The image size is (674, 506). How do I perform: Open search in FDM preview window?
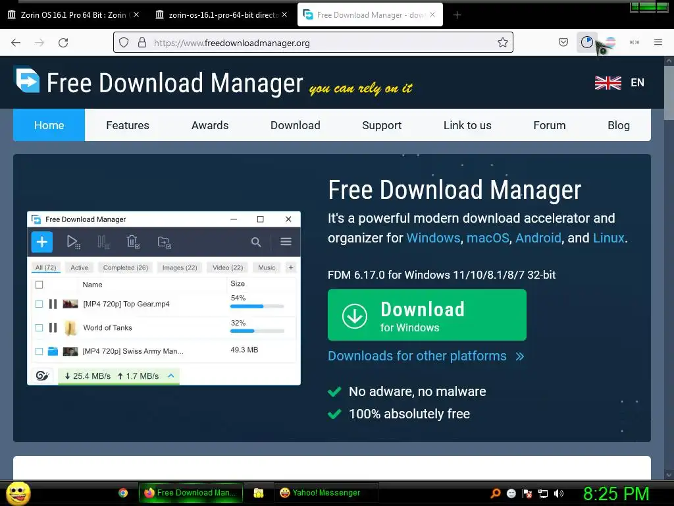(x=256, y=242)
